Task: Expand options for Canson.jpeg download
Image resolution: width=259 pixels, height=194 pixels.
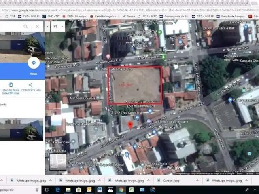Action: (197, 181)
